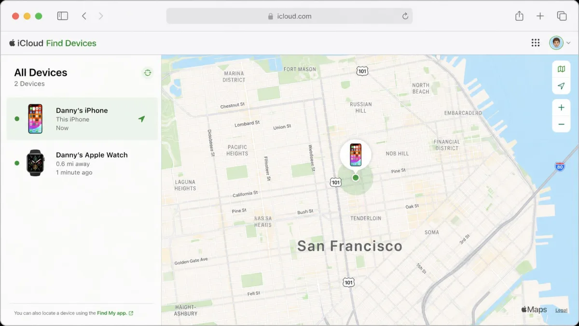Click the SOMA map label
The image size is (579, 326).
click(432, 232)
